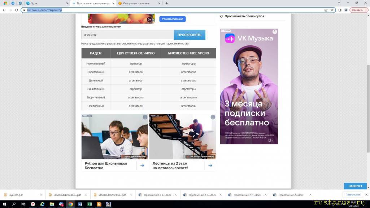The image size is (370, 208).
Task: Open a new browser tab with plus icon
Action: 166,3
